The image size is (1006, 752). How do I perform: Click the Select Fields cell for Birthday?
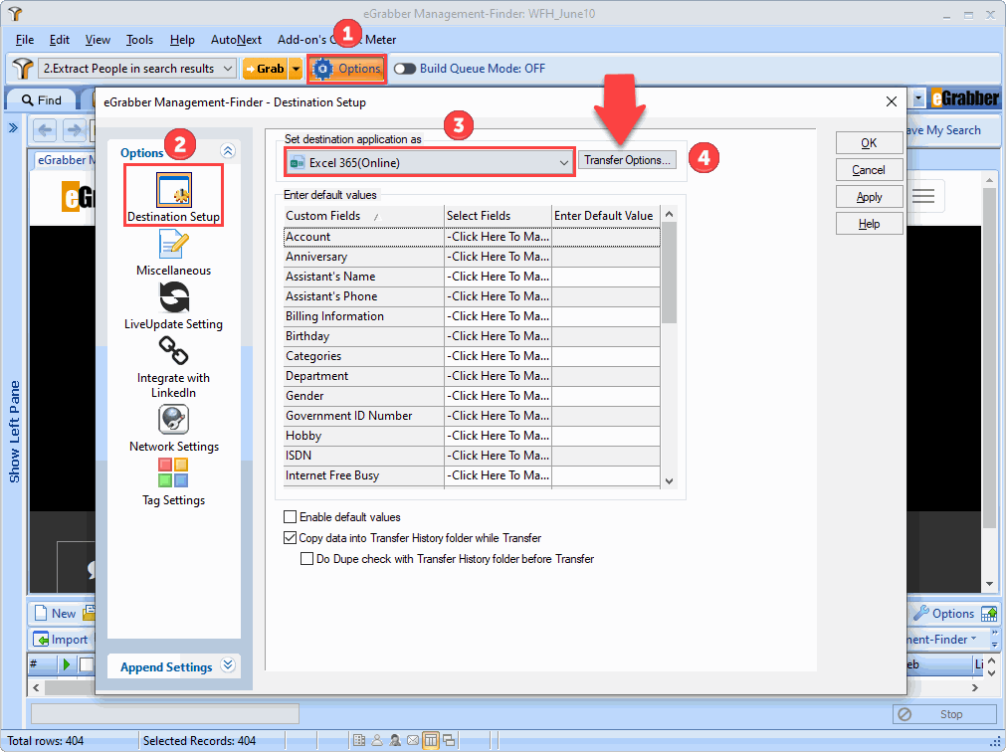[498, 336]
